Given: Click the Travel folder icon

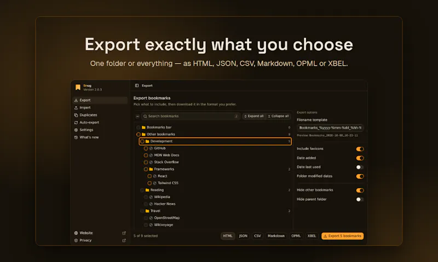Looking at the screenshot, I should pyautogui.click(x=147, y=211).
